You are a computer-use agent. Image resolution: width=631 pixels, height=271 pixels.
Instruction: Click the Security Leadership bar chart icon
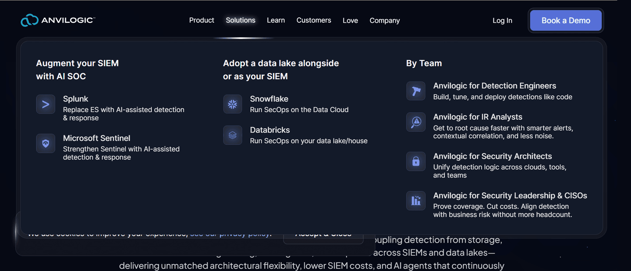pos(416,201)
